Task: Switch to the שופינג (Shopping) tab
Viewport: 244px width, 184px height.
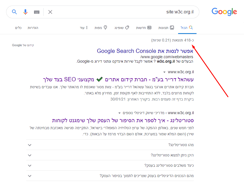Action: point(122,28)
